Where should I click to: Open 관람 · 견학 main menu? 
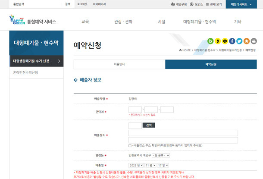click(123, 22)
